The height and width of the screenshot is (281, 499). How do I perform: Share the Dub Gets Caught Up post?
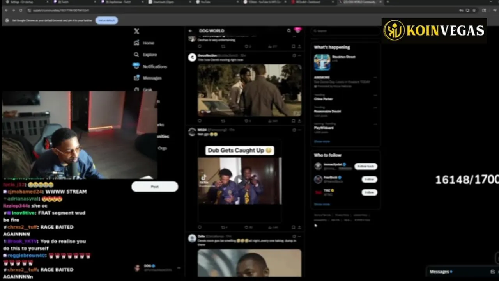tap(299, 227)
